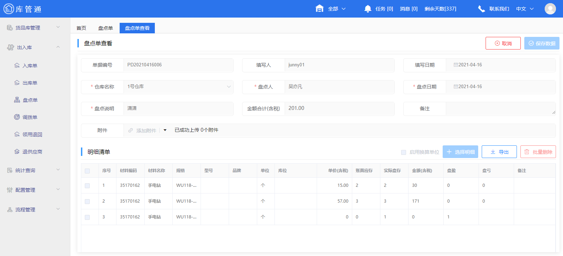Click the 调拨单 menu icon
The height and width of the screenshot is (256, 563).
[17, 117]
